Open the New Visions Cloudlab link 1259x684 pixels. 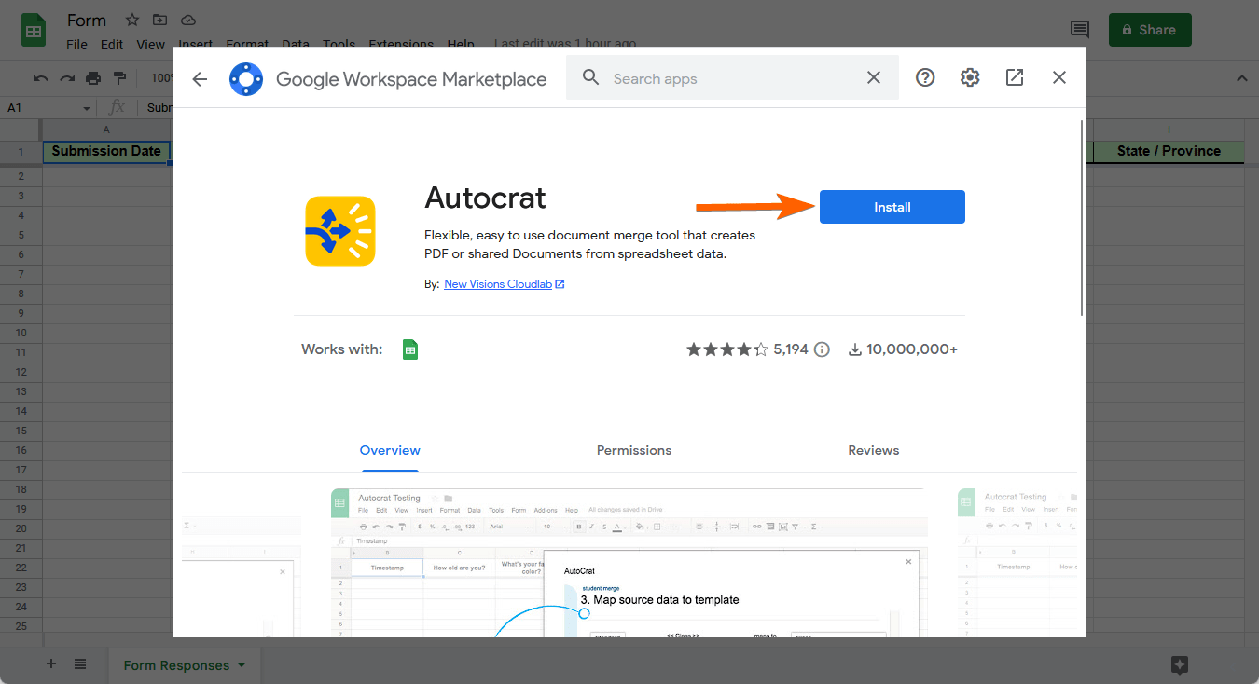point(505,284)
